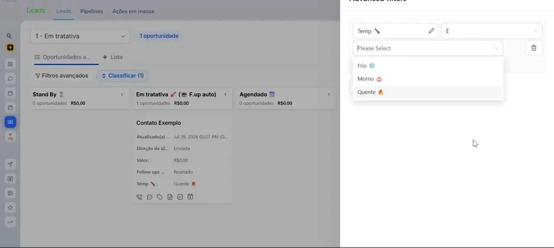554x248 pixels.
Task: Click the star reputation sidebar icon
Action: coord(10,208)
